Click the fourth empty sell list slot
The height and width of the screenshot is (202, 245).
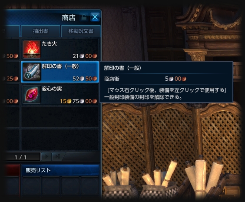click(89, 186)
